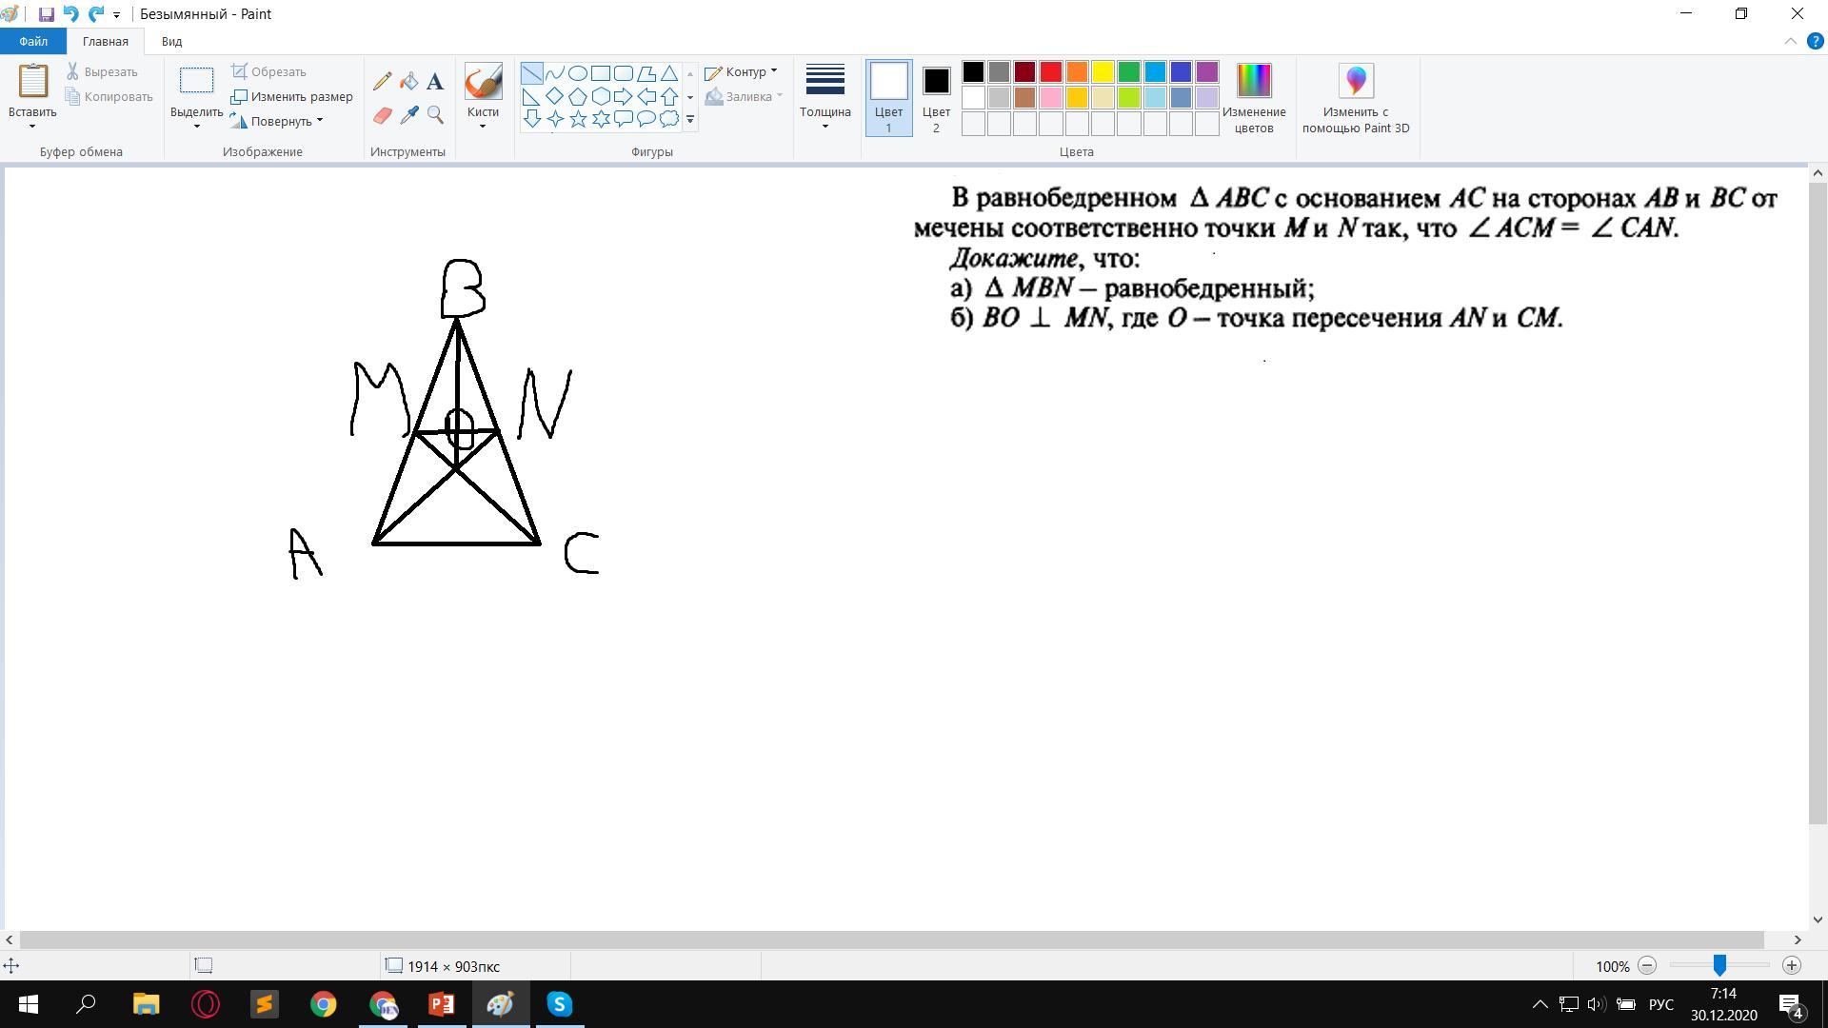The image size is (1828, 1028).
Task: Expand the Контур outline dropdown
Action: point(742,72)
